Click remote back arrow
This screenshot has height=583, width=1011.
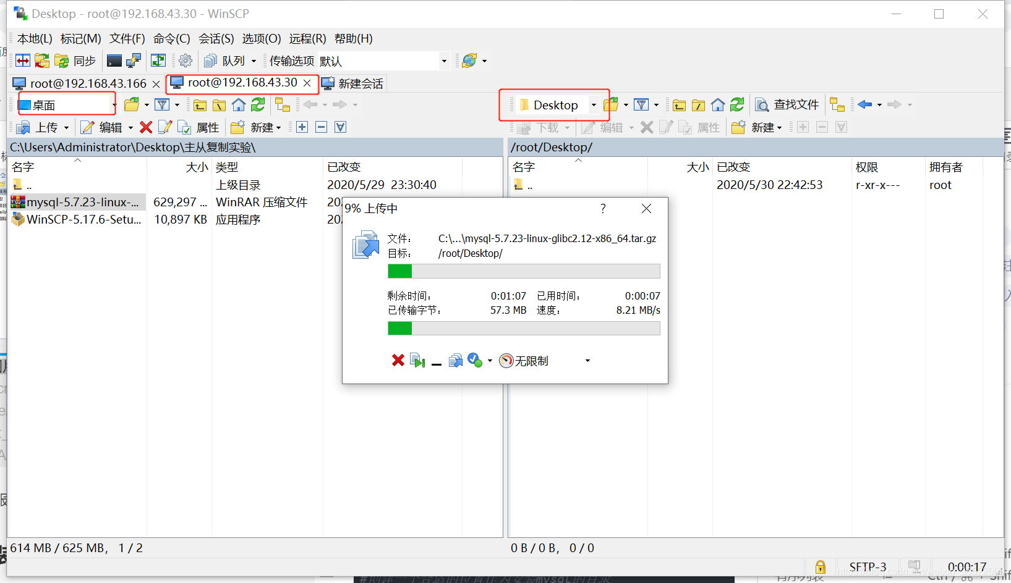pyautogui.click(x=864, y=104)
